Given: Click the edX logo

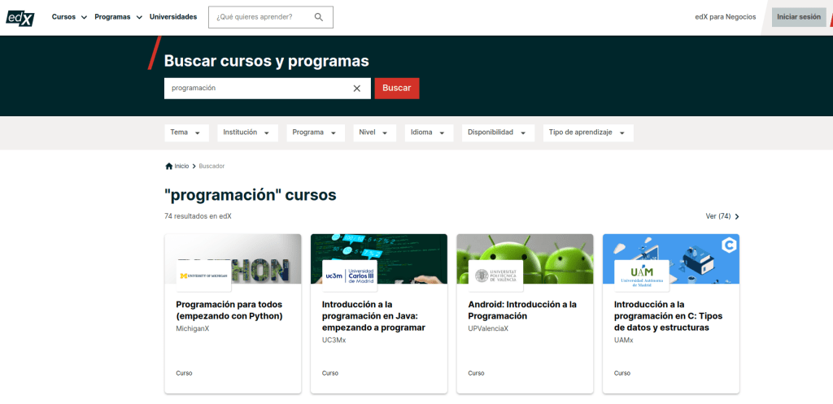Looking at the screenshot, I should (20, 18).
